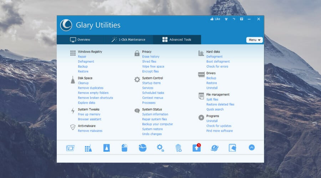This screenshot has width=321, height=178.
Task: Open the help question-mark icon
Action: [241, 19]
